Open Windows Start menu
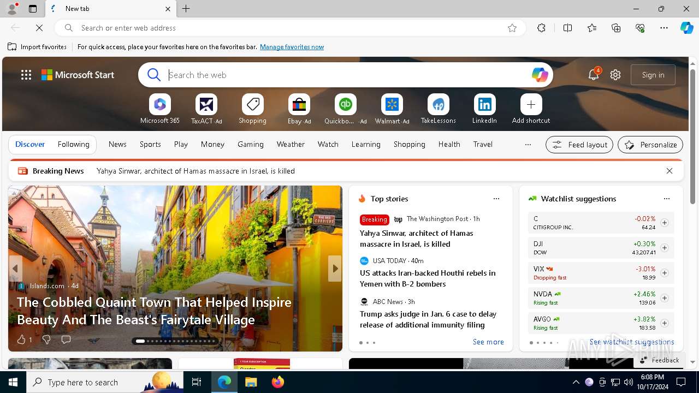This screenshot has width=699, height=393. 13,382
